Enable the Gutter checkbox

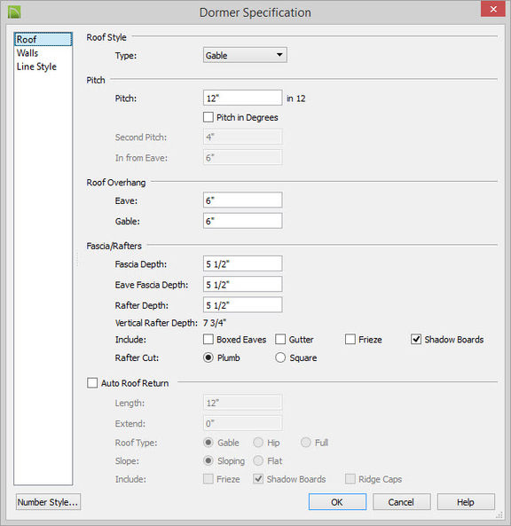280,339
